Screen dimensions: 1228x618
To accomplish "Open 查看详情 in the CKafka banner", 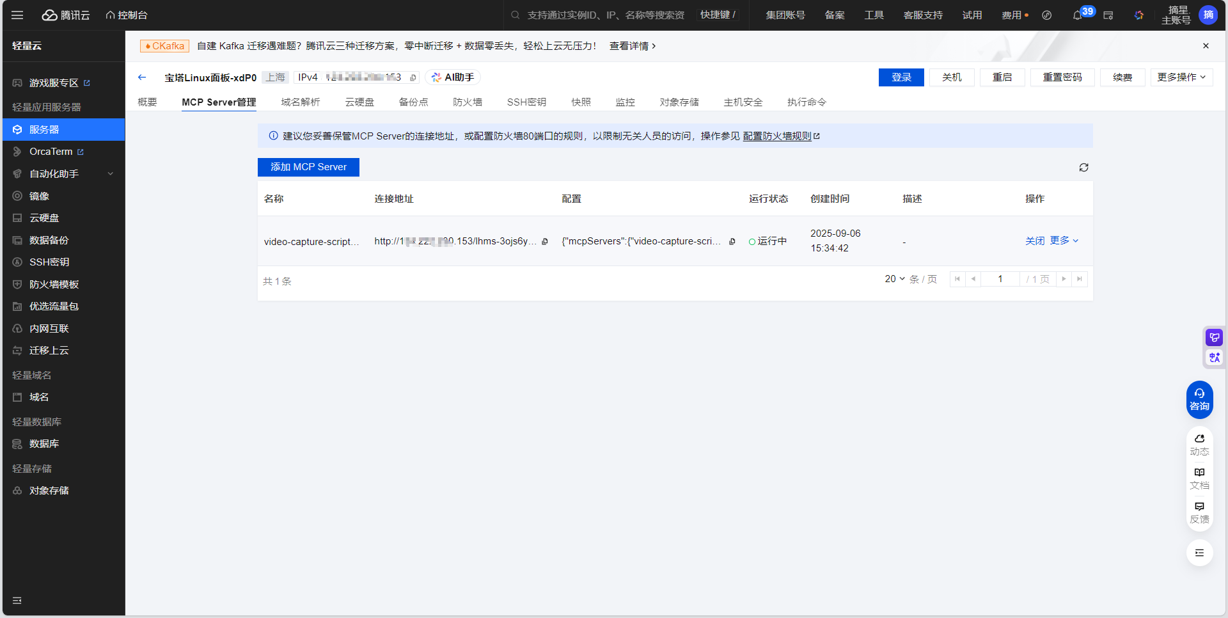I will [633, 46].
